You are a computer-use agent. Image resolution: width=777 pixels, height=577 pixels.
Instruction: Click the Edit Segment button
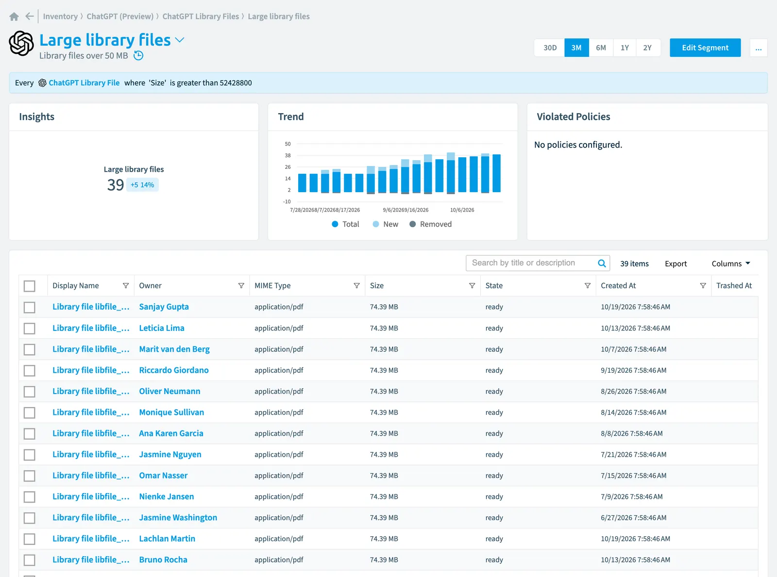705,48
